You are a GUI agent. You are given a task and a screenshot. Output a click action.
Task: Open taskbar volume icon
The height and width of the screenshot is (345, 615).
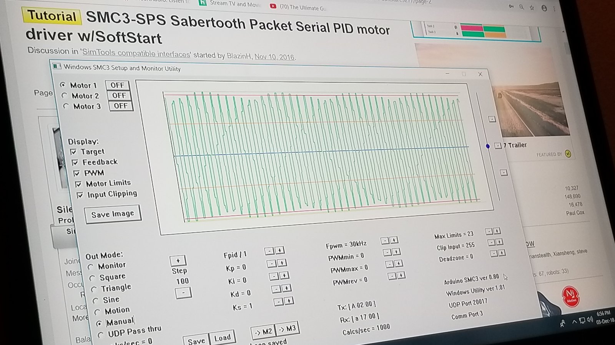pyautogui.click(x=590, y=319)
